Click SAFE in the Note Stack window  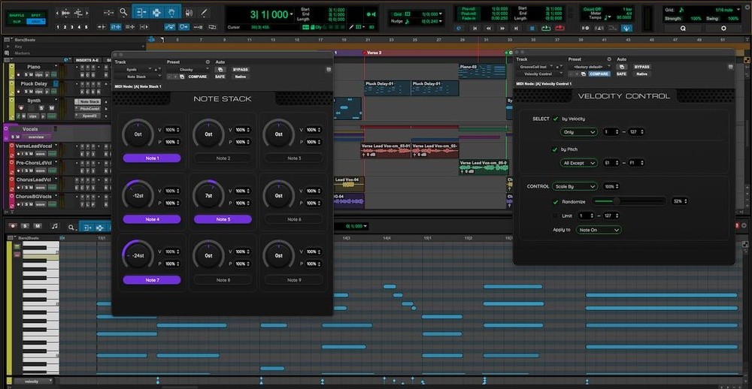(220, 77)
